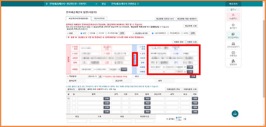
Task: Select the 위수탁영세율 radio button
Action: [x=106, y=33]
